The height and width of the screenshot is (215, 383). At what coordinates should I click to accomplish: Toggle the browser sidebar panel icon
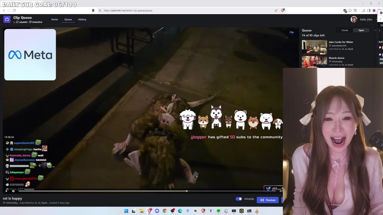pos(369,10)
